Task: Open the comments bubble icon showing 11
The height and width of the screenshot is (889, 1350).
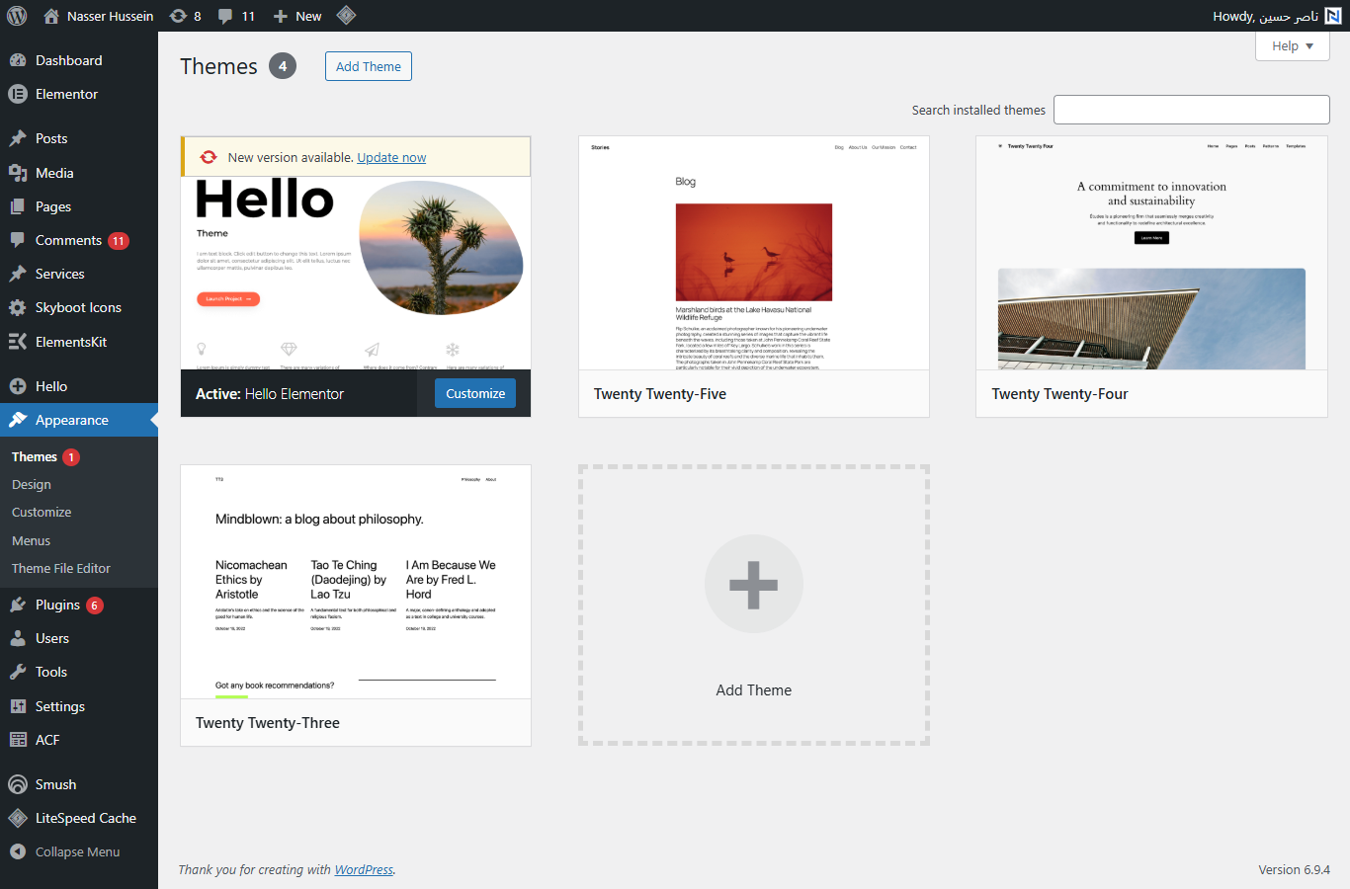Action: click(225, 16)
